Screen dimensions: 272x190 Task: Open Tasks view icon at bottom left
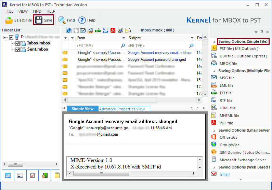coord(33,175)
